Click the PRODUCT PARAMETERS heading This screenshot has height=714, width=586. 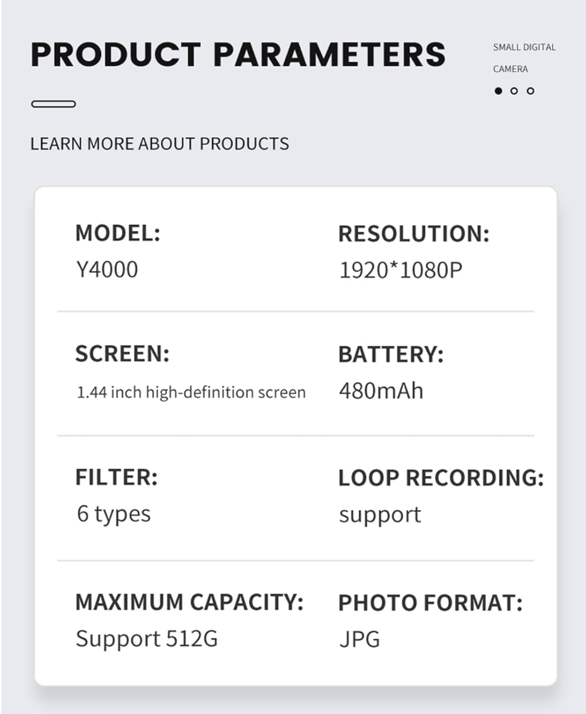[x=238, y=54]
